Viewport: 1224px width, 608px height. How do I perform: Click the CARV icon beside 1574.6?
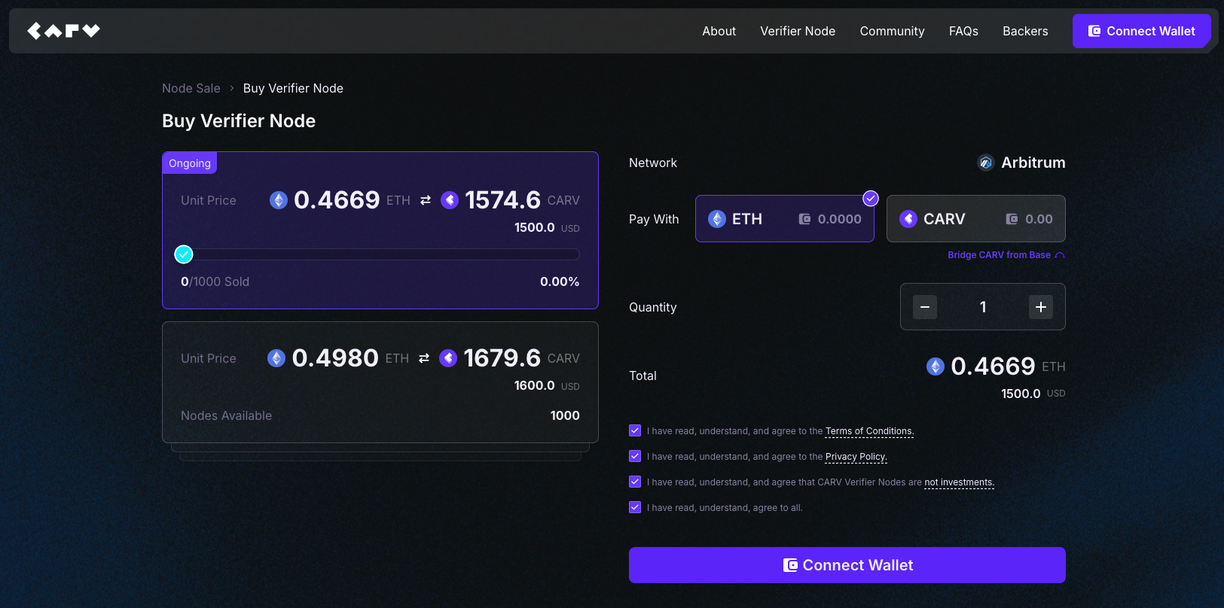450,200
